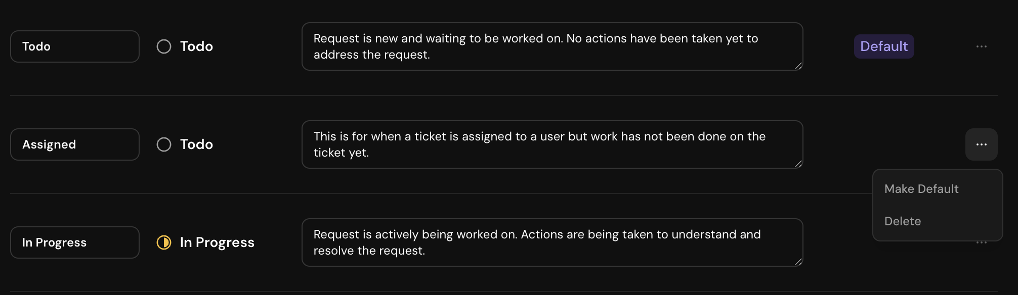Viewport: 1018px width, 295px height.
Task: Select the half-filled In Progress status icon
Action: coord(163,242)
